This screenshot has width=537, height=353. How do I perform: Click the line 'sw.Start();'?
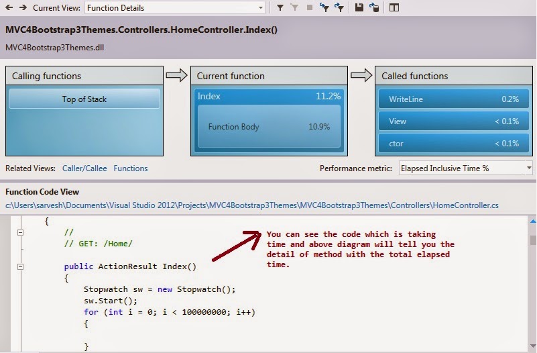[x=110, y=301]
